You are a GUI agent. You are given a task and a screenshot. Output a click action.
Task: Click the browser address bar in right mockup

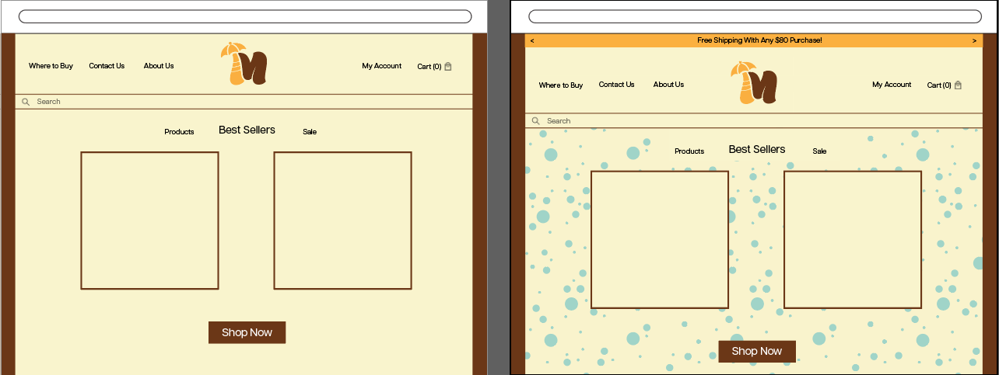(755, 16)
